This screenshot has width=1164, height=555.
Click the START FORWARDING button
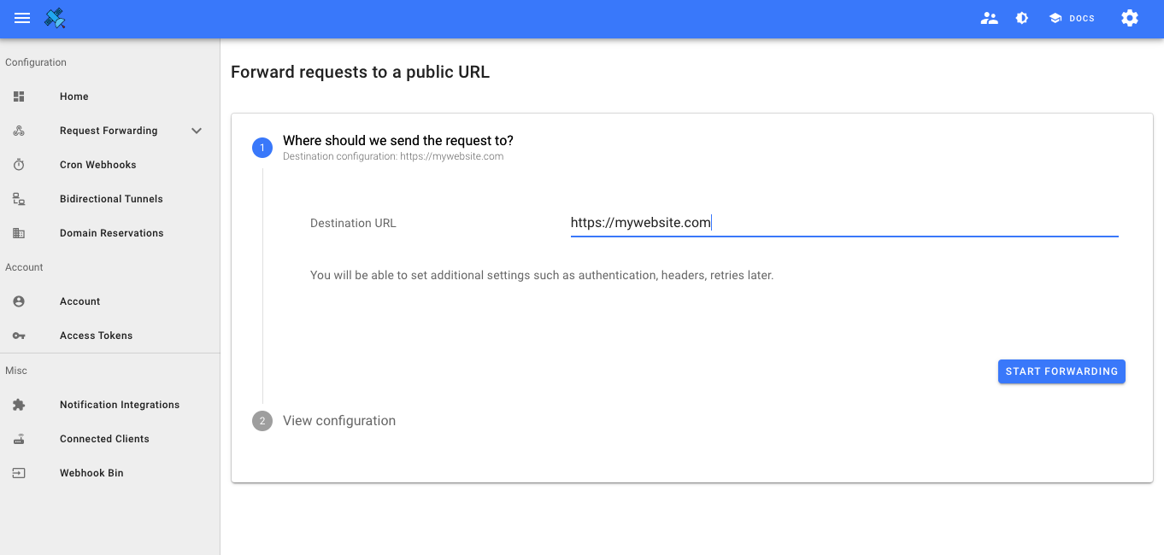click(x=1061, y=371)
